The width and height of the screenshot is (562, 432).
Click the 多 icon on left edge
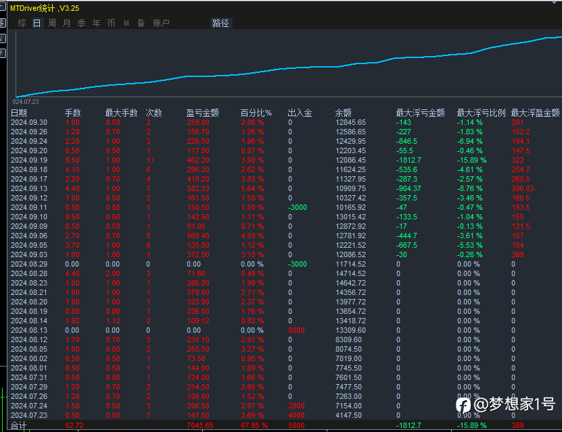[x=2, y=23]
